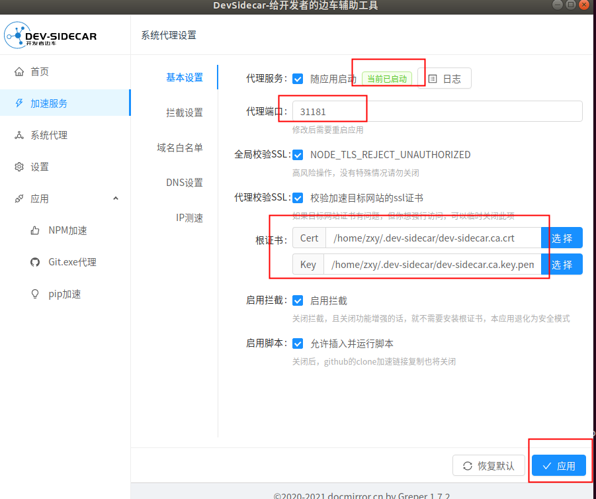The width and height of the screenshot is (596, 499).
Task: Uncheck the 启用拦截 option
Action: [297, 300]
